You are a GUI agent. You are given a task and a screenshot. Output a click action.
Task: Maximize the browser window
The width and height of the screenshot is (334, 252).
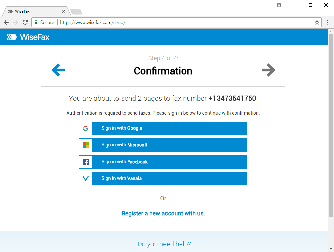click(311, 5)
